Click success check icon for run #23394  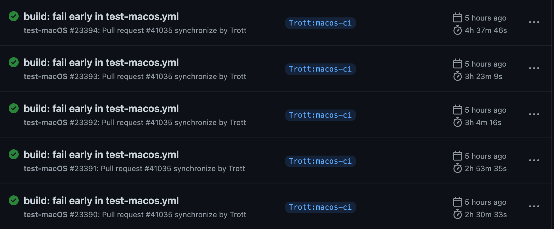14,16
